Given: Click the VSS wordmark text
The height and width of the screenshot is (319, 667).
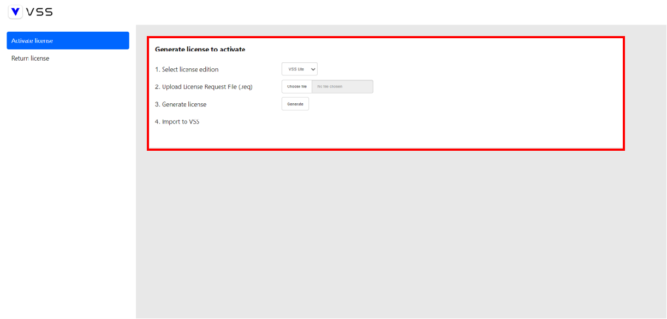Looking at the screenshot, I should [39, 12].
